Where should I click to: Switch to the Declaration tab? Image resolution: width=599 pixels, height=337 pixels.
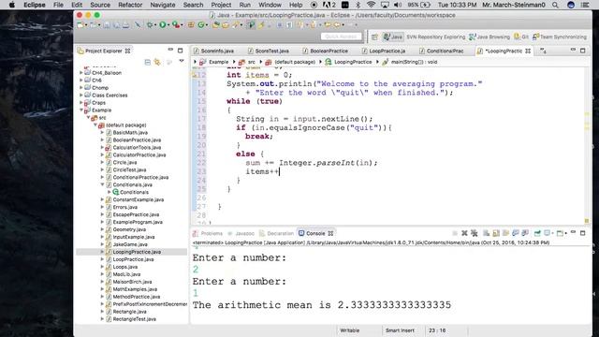pyautogui.click(x=277, y=233)
